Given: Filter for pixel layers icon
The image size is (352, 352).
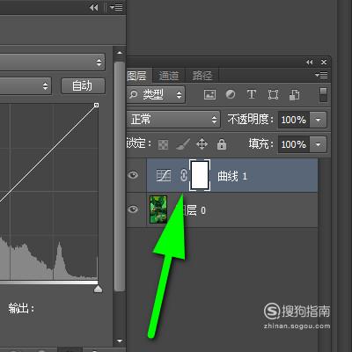Looking at the screenshot, I should click(x=209, y=94).
